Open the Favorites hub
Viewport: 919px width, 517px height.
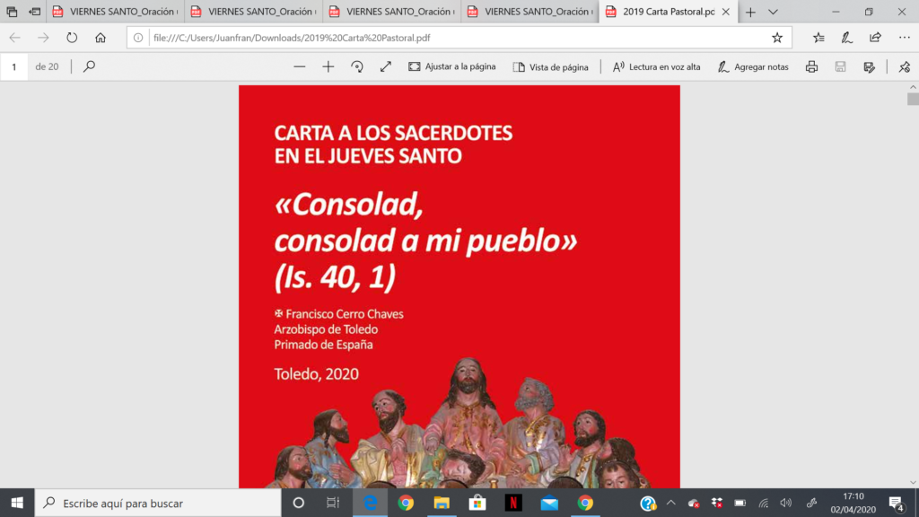(818, 38)
